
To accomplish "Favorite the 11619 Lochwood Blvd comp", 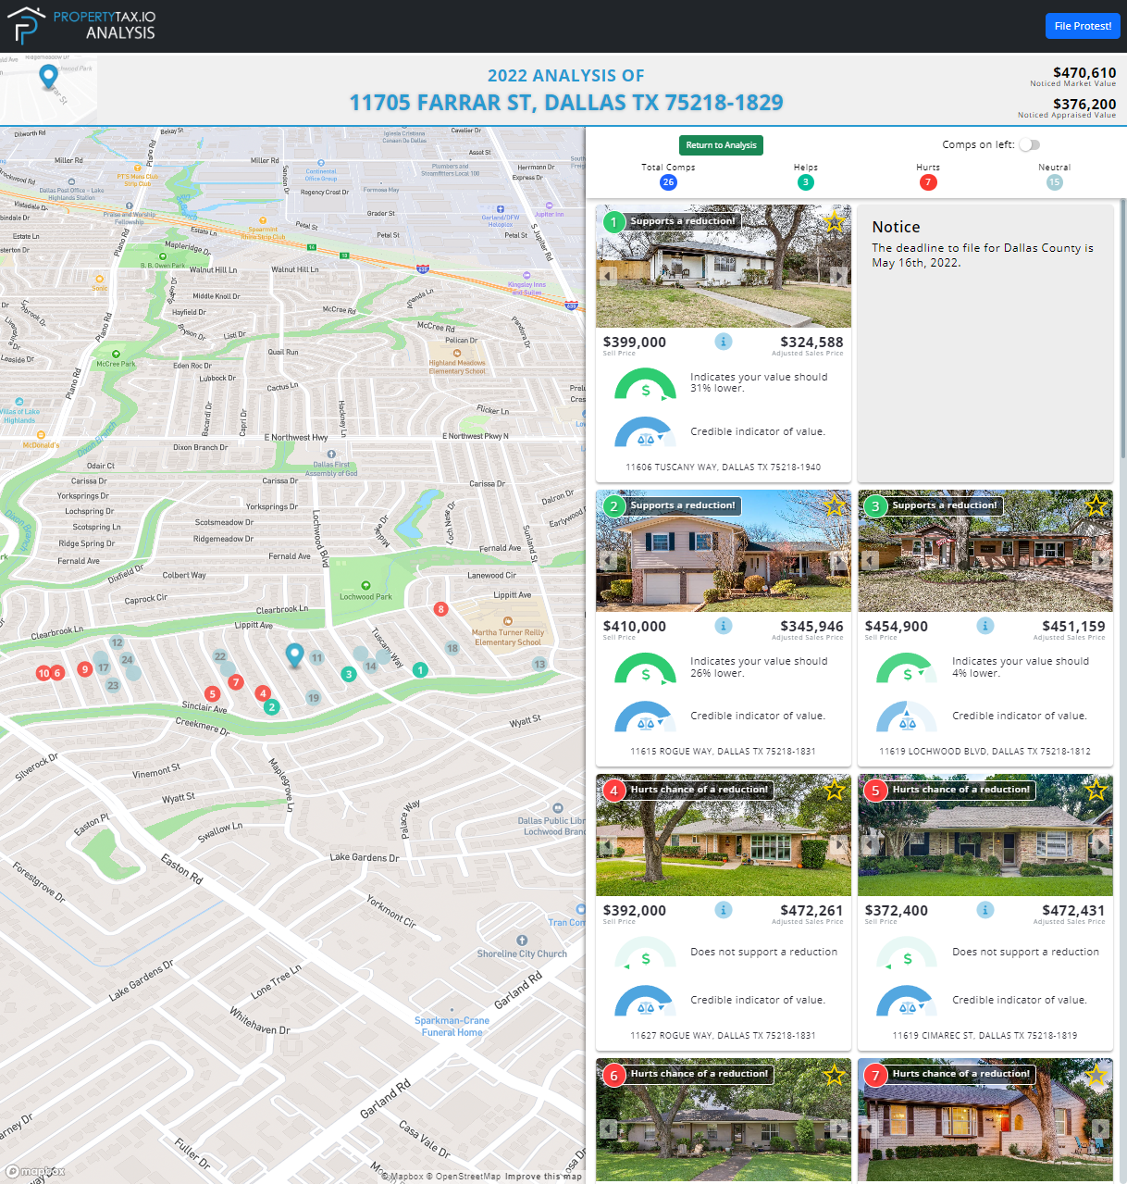I will click(1096, 505).
